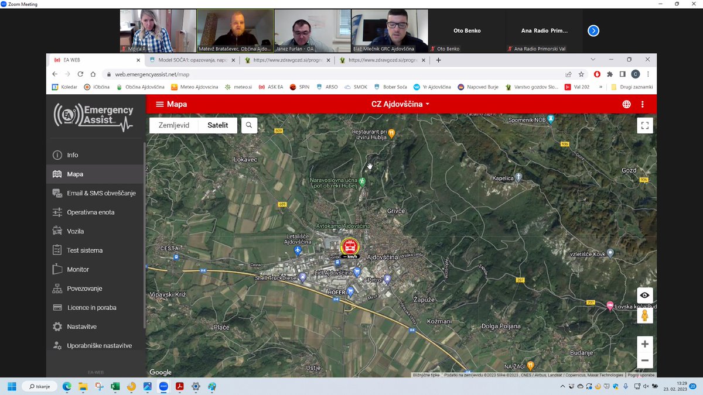Image resolution: width=703 pixels, height=395 pixels.
Task: Click the Google logo on the map
Action: (x=161, y=372)
